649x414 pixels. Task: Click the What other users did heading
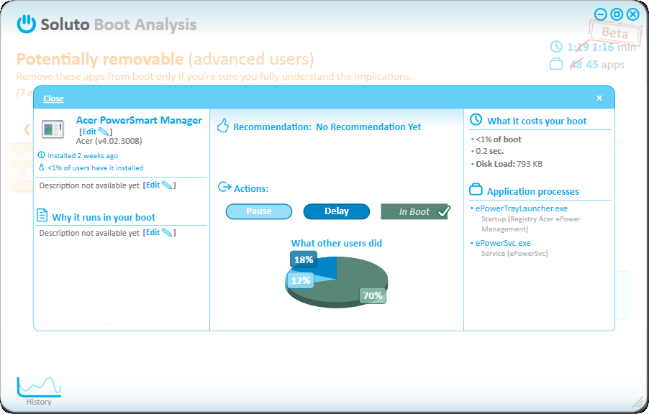[x=337, y=243]
